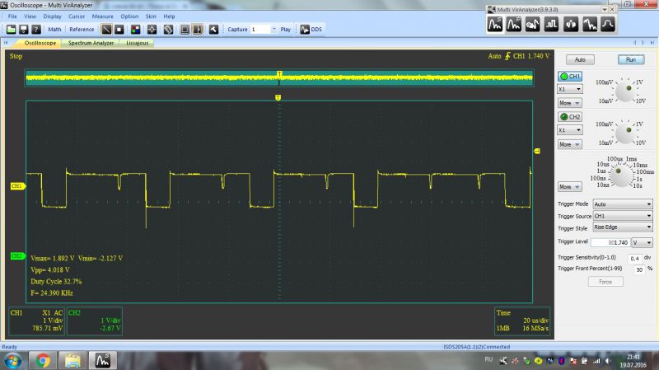Select the dot draw mode icon
Viewport: 659px width, 370px height.
119,30
